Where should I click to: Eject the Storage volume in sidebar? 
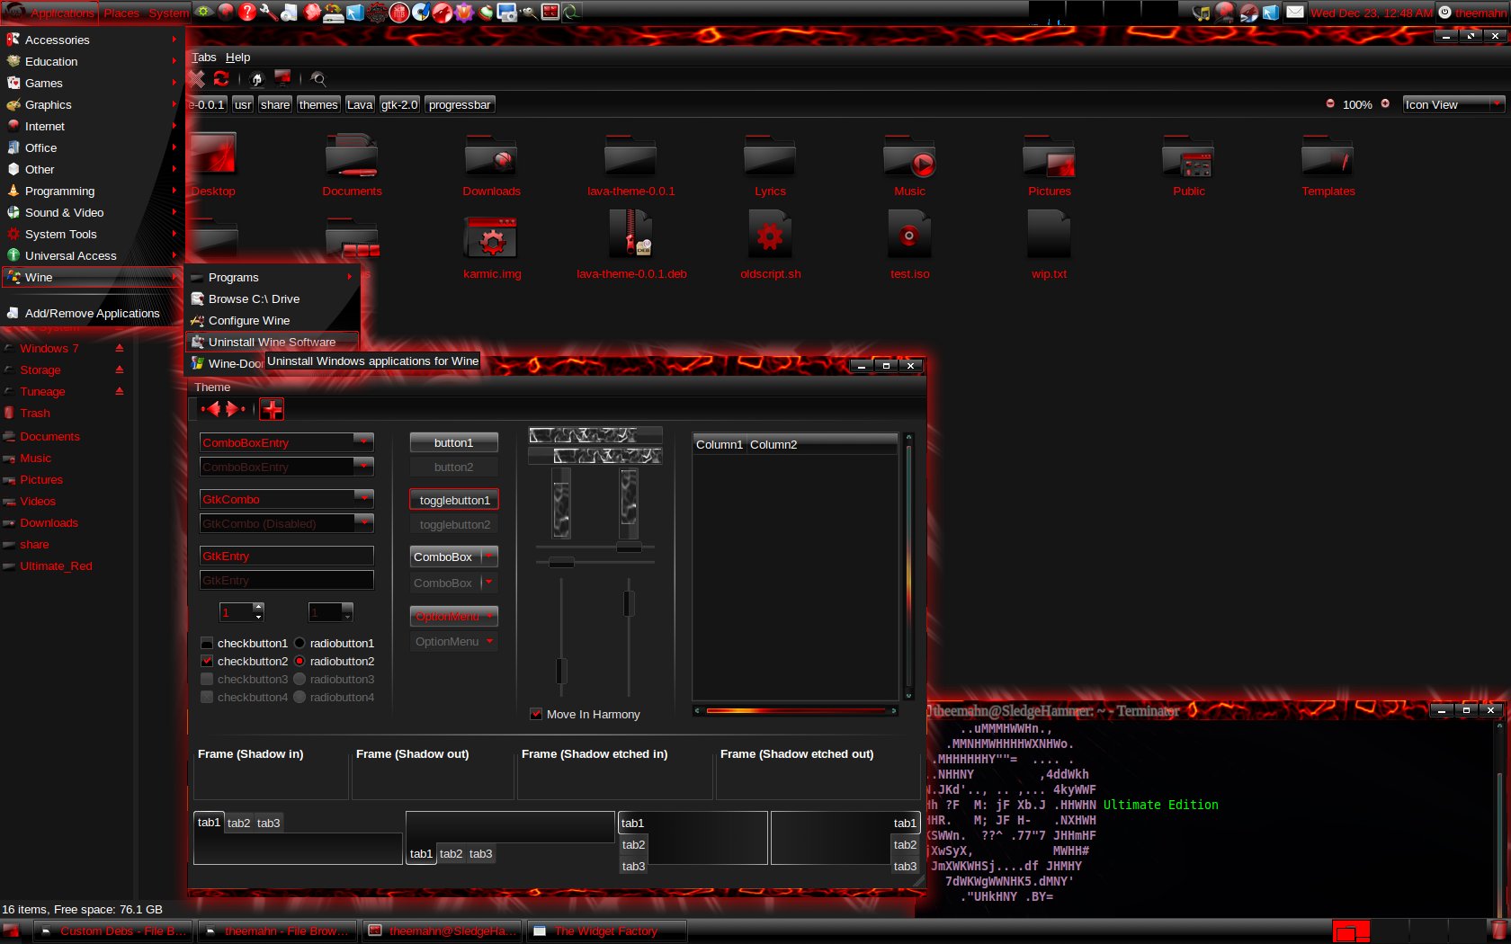point(120,370)
